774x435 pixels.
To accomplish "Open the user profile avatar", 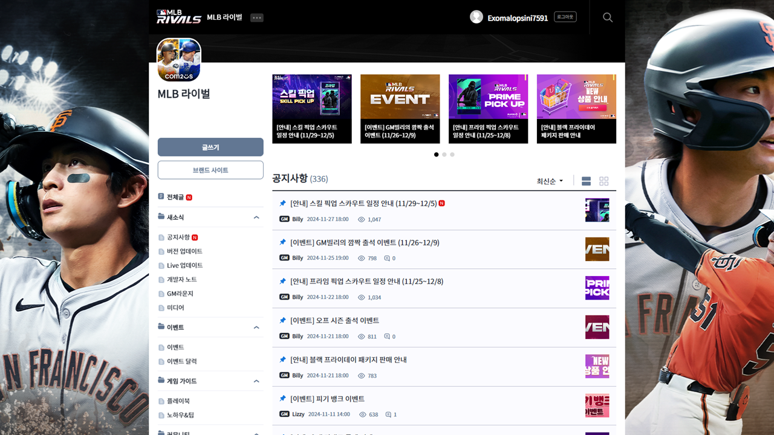I will point(476,18).
